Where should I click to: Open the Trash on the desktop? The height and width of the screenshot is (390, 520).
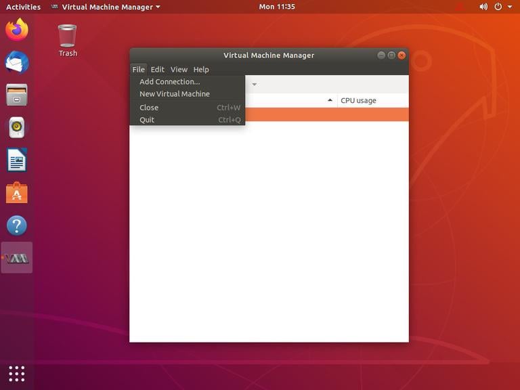[x=68, y=40]
